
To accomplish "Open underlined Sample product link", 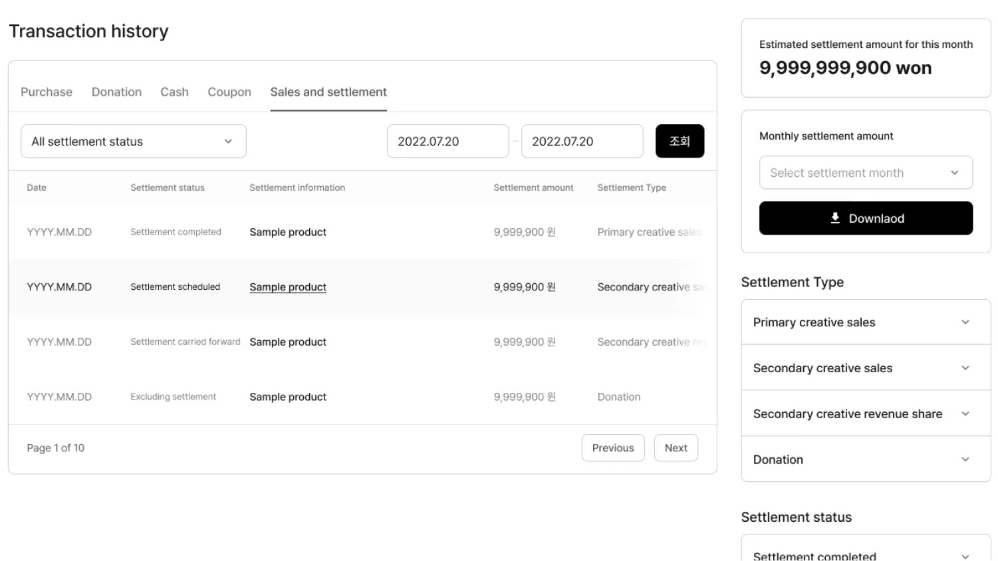I will 288,287.
